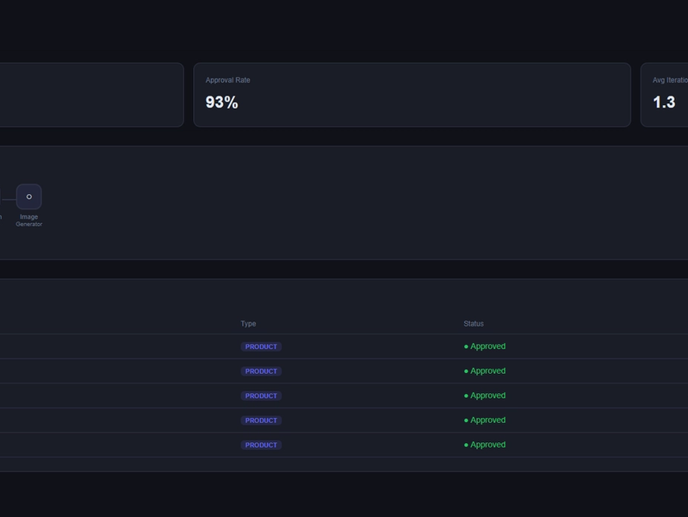
Task: Sort the table by Status column header
Action: coord(474,324)
